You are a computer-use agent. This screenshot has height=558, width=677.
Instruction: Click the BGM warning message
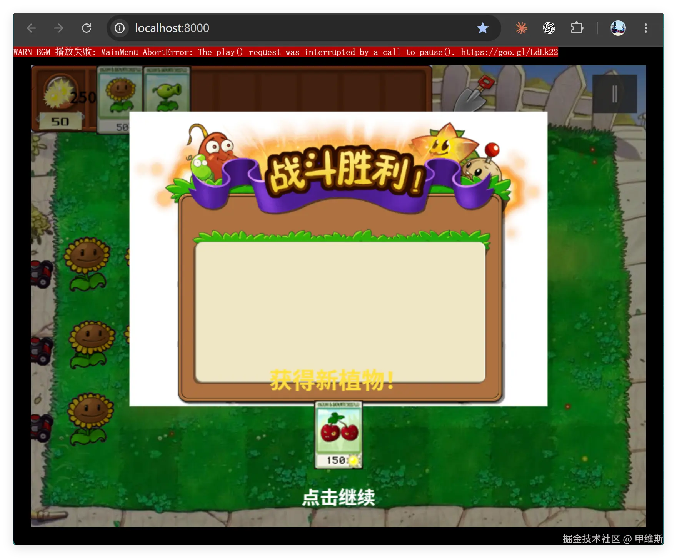point(285,52)
